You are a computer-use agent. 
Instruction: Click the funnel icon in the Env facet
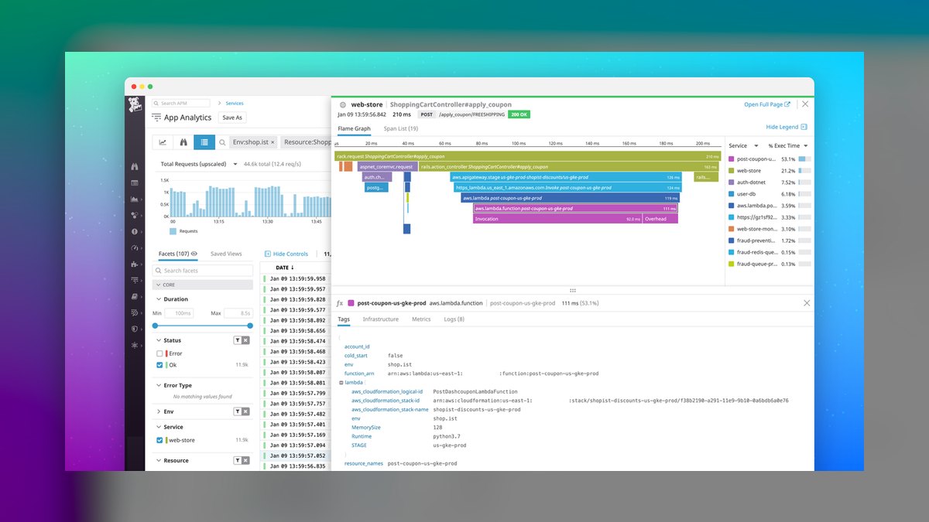[237, 411]
